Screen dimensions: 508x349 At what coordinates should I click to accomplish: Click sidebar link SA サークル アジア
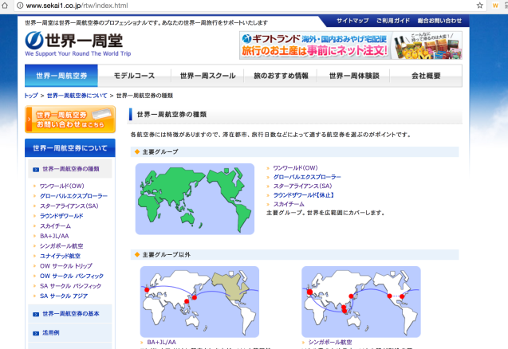64,296
